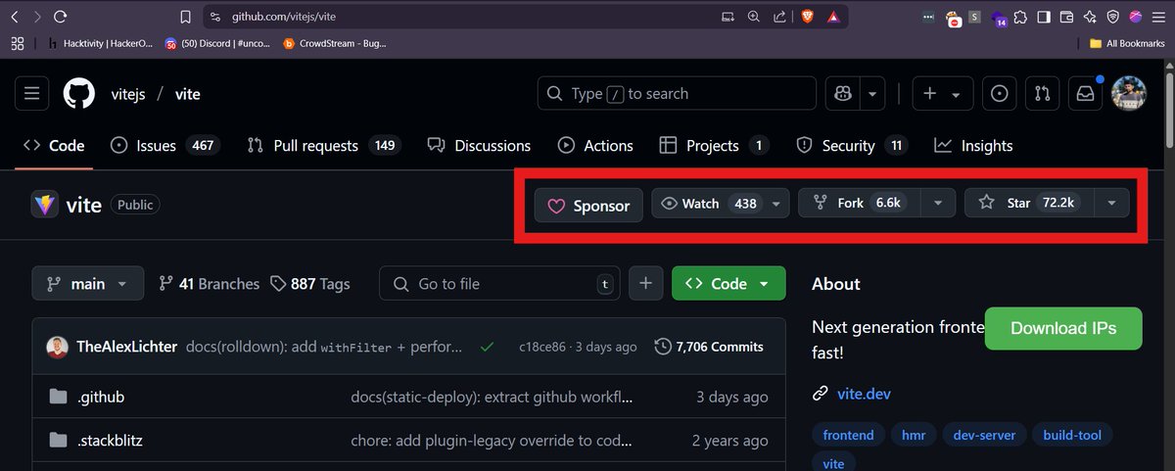Bookmark this page using the bookmark icon
Image resolution: width=1175 pixels, height=471 pixels.
click(x=186, y=17)
